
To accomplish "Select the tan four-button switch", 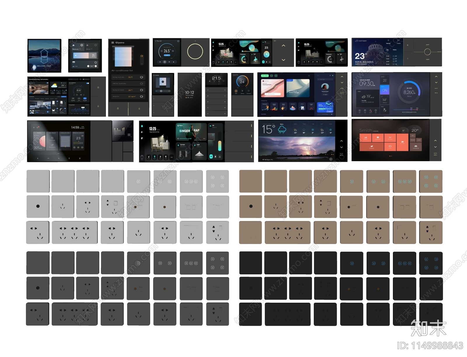I will [x=431, y=181].
